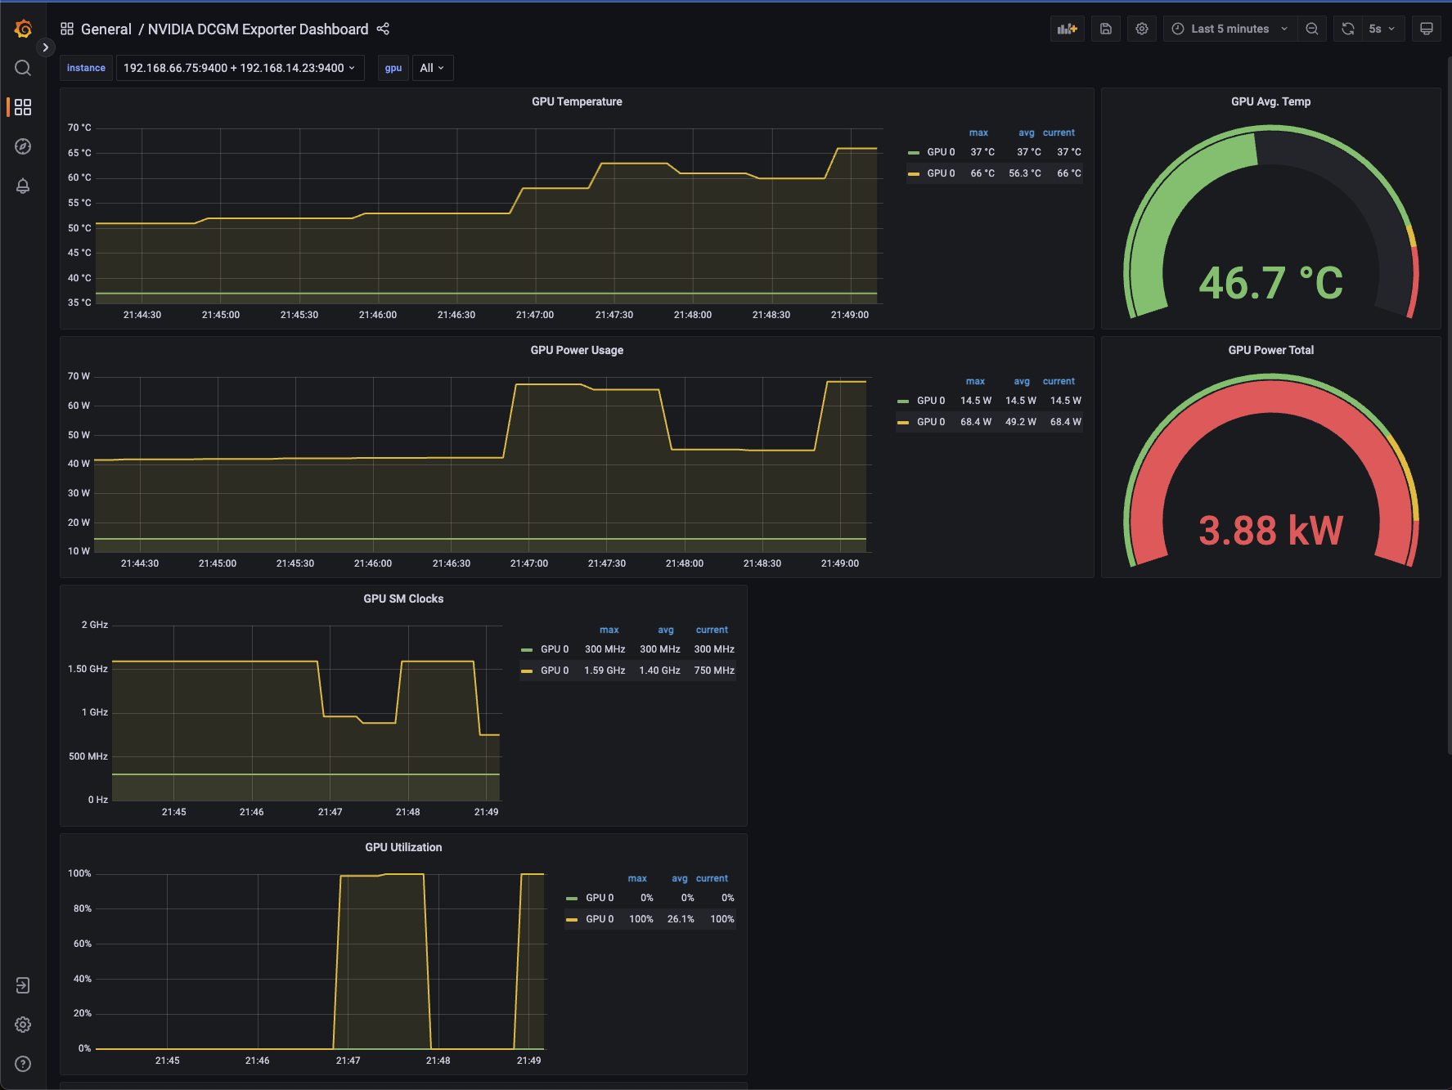
Task: Open the instance variable dropdown
Action: pos(240,68)
